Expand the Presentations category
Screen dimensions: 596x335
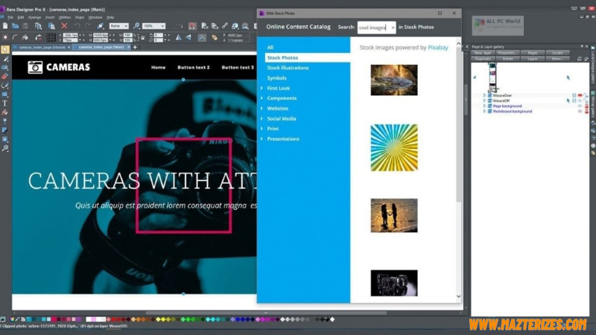pos(262,138)
